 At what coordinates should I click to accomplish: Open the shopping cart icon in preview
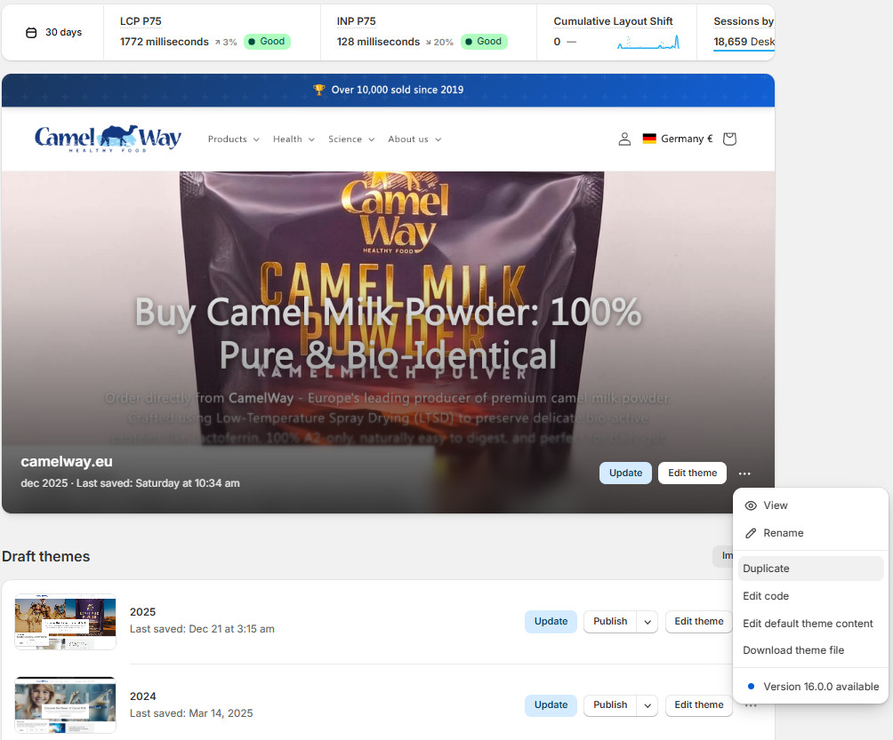[x=729, y=139]
